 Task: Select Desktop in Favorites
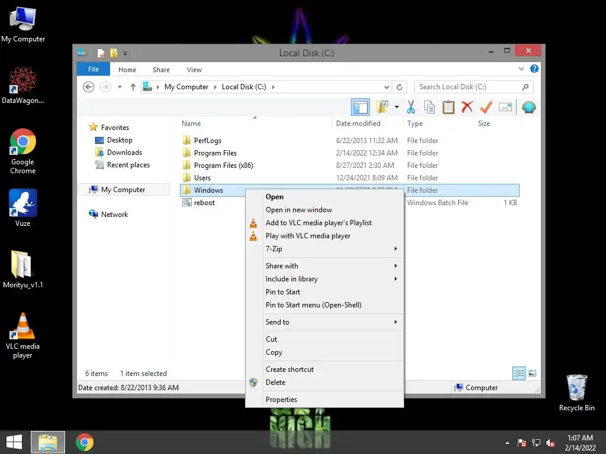pos(120,140)
